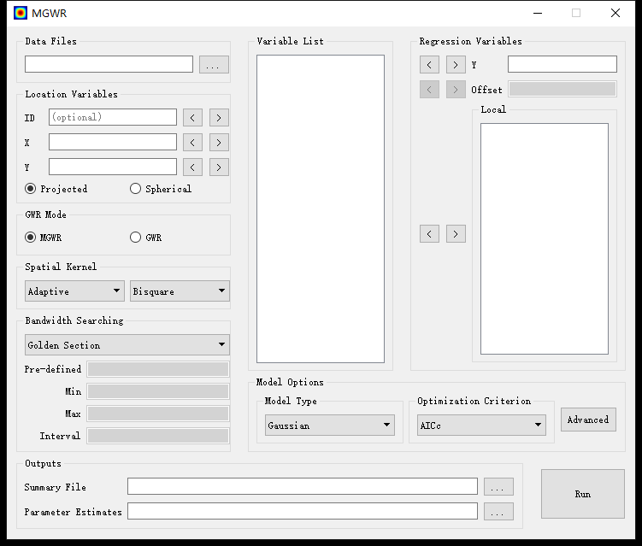The height and width of the screenshot is (546, 642).
Task: Select the Spherical coordinate option
Action: 161,189
